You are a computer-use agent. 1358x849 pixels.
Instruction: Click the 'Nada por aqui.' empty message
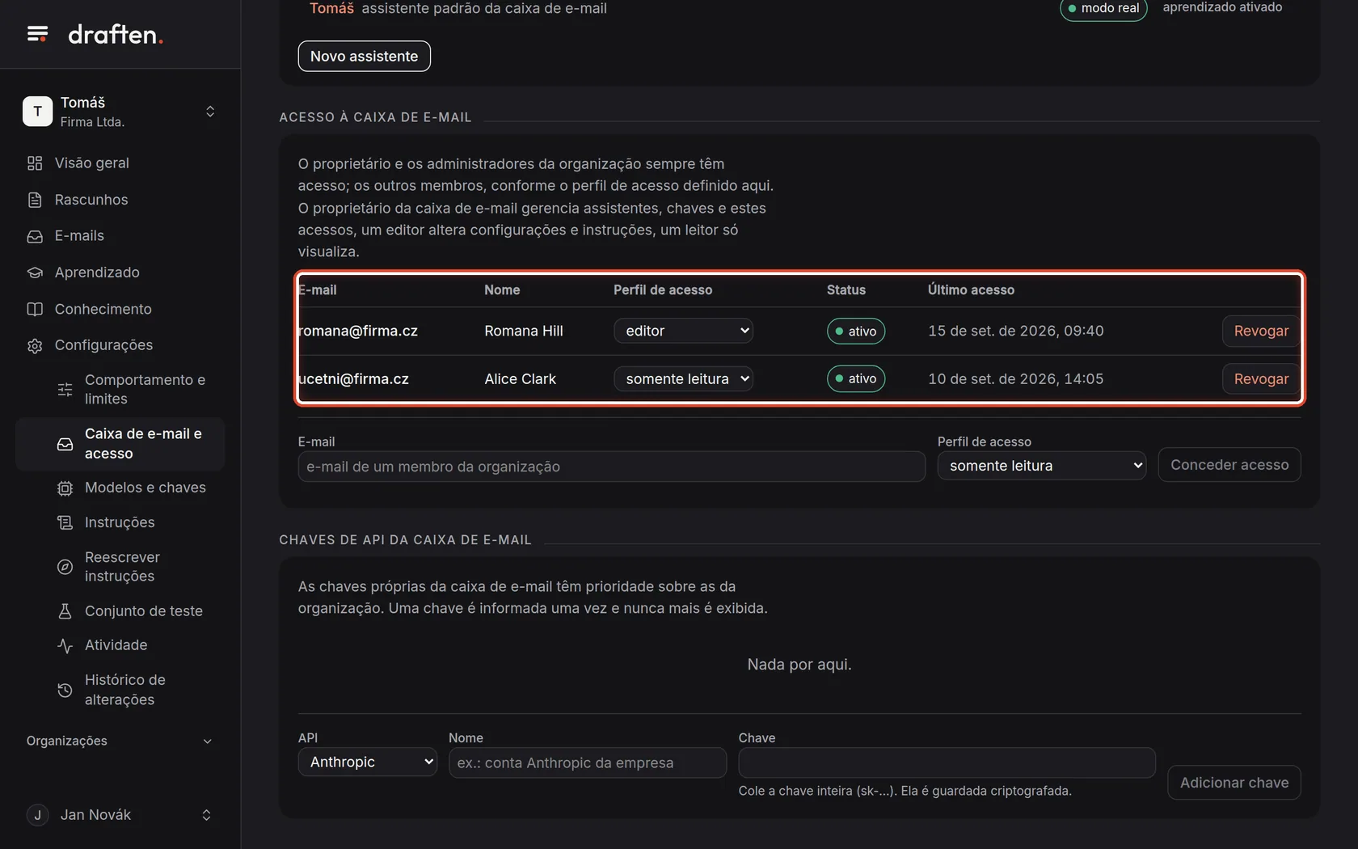pyautogui.click(x=799, y=664)
